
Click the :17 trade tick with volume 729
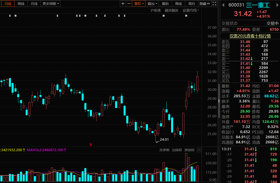250,154
